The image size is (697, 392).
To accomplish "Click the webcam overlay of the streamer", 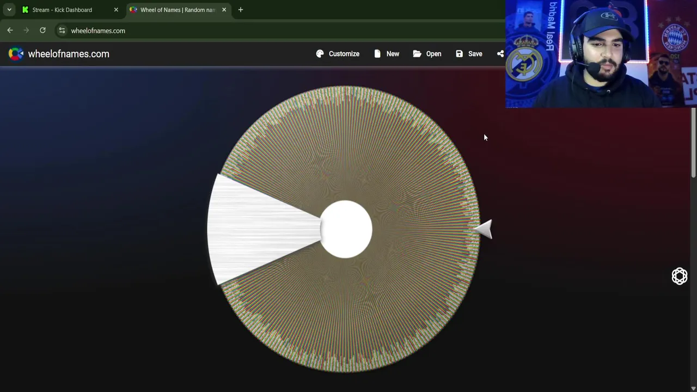I will 601,54.
